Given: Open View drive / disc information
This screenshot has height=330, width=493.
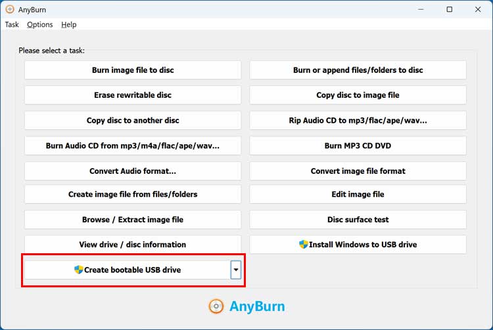Looking at the screenshot, I should 133,244.
